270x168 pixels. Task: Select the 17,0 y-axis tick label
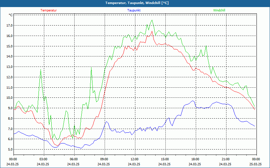coord(9,26)
